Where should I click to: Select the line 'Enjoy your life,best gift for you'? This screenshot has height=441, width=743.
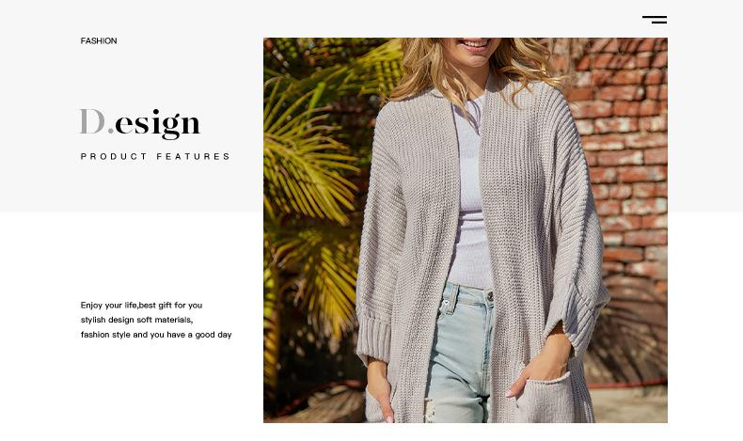point(141,305)
